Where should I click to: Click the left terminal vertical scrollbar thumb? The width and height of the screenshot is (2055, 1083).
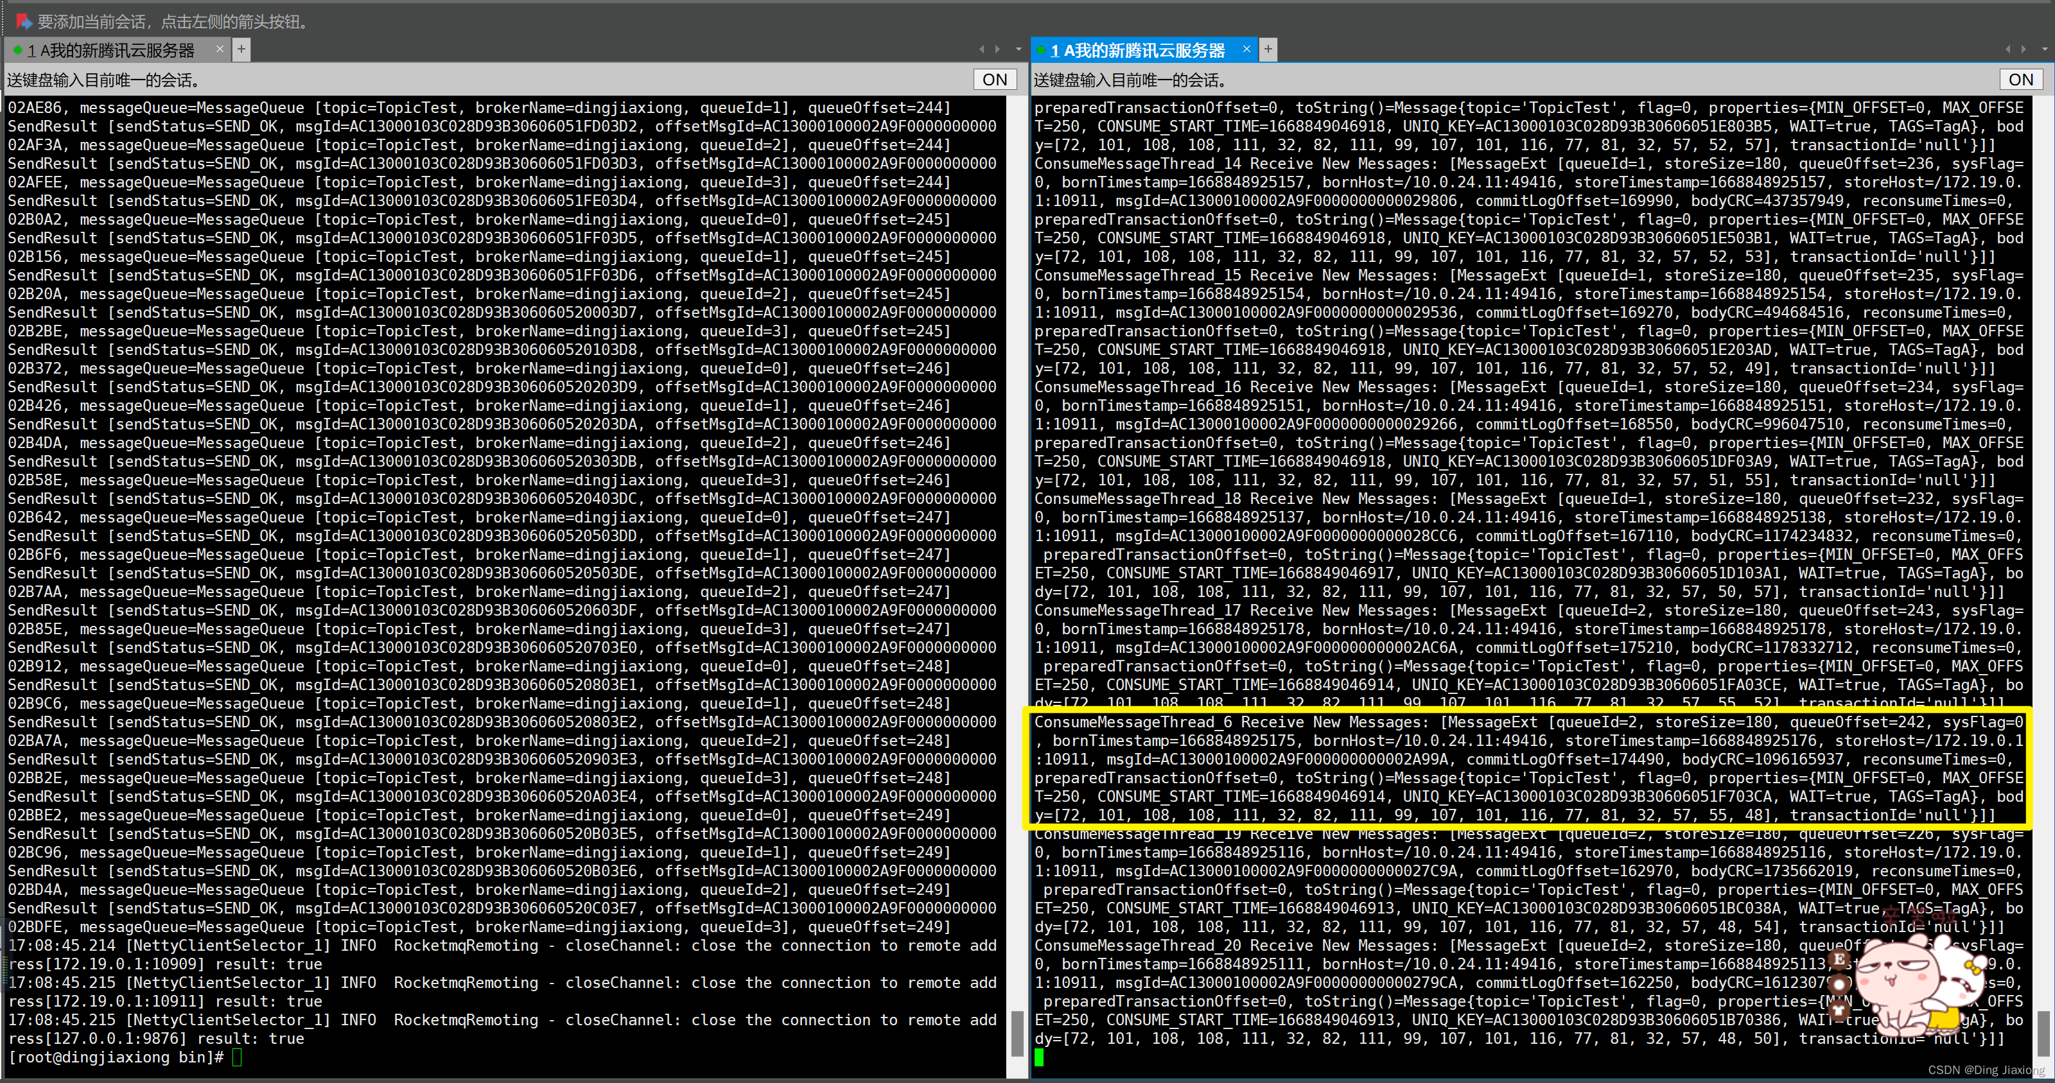[x=1017, y=1034]
